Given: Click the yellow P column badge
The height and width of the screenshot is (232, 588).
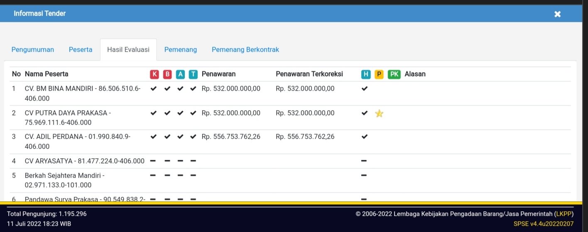Looking at the screenshot, I should pos(379,74).
